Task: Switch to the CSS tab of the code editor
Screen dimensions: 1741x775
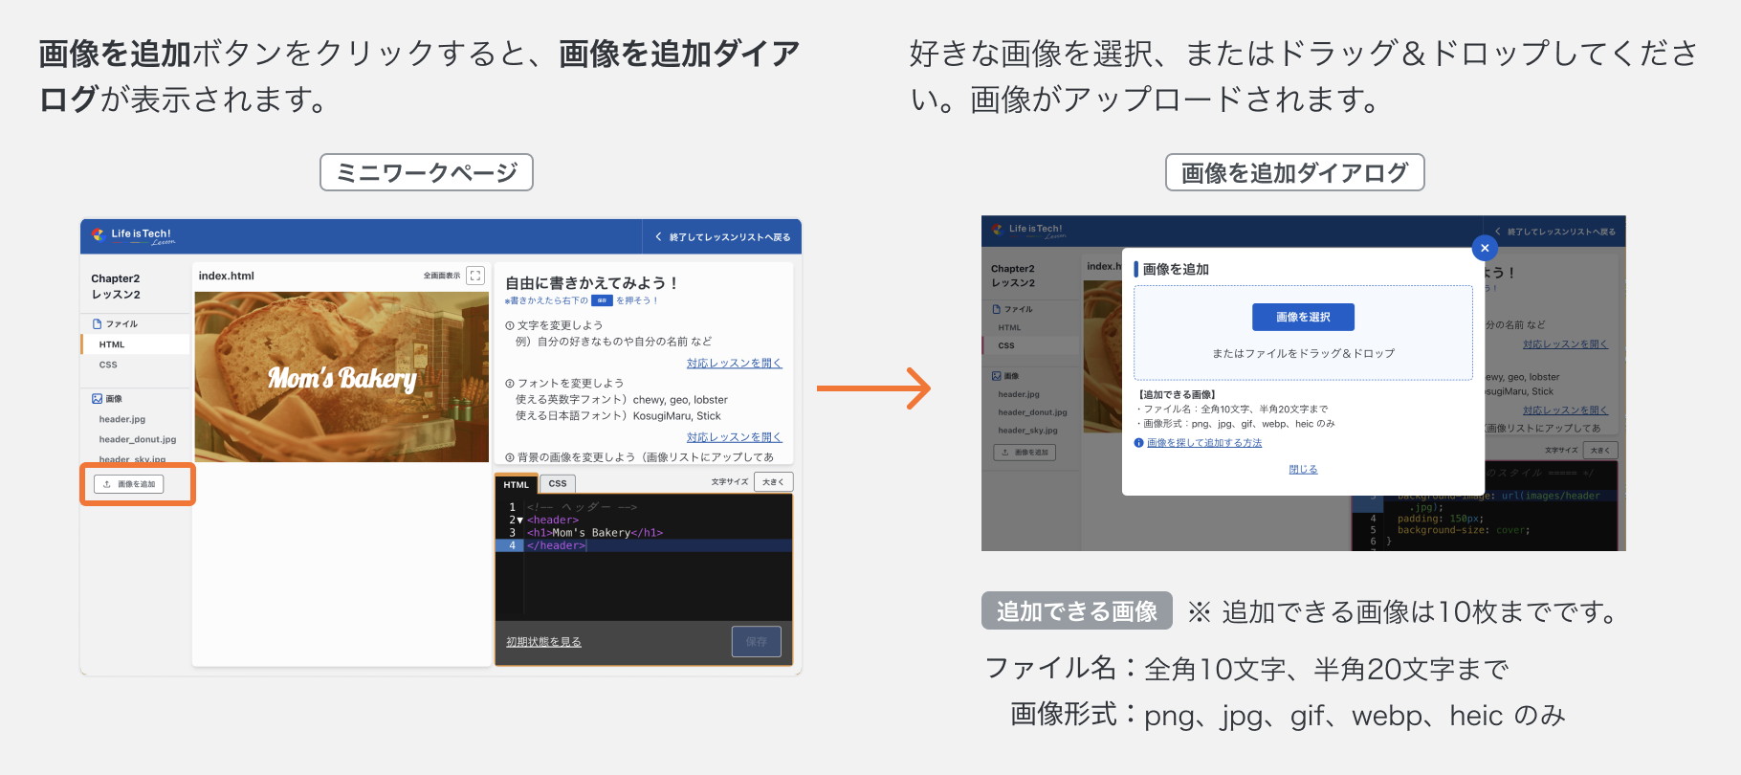Action: [x=558, y=484]
